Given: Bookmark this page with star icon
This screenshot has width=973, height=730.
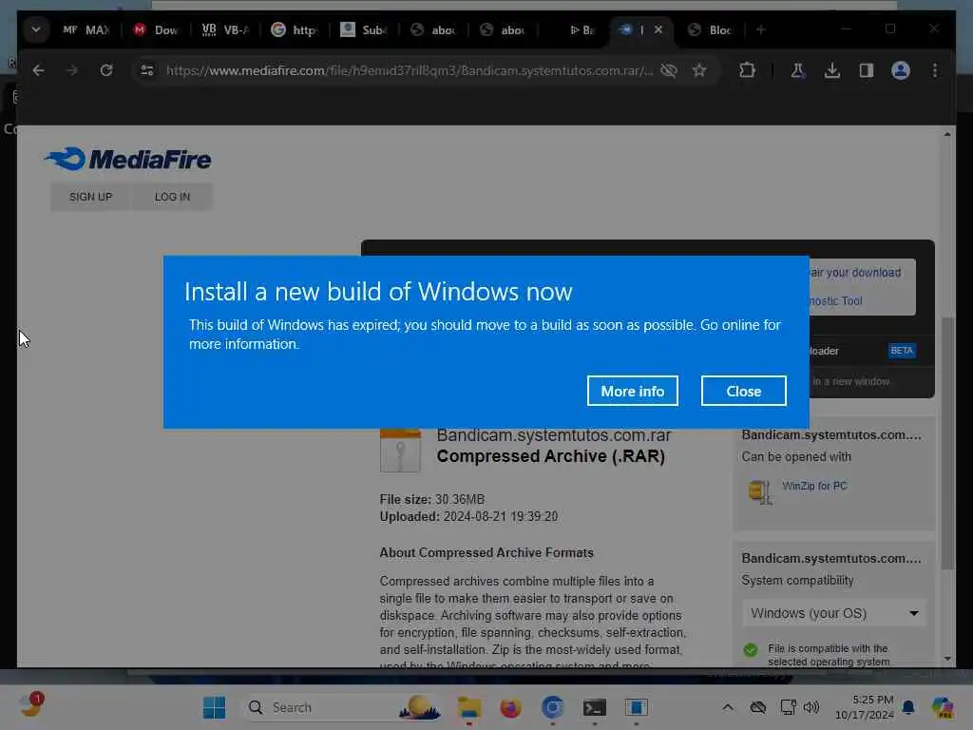Looking at the screenshot, I should coord(699,70).
